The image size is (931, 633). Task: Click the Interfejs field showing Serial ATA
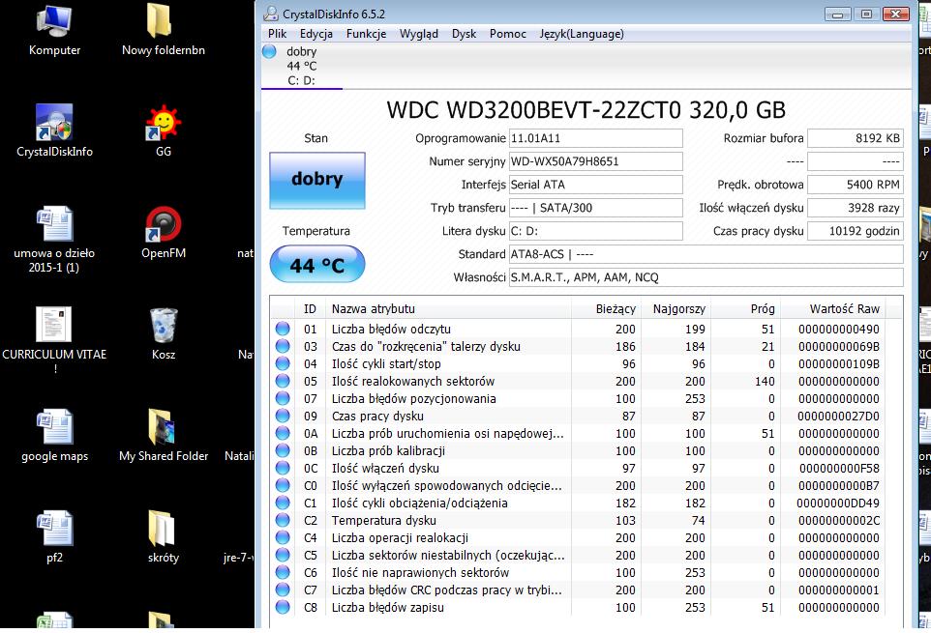[x=595, y=185]
